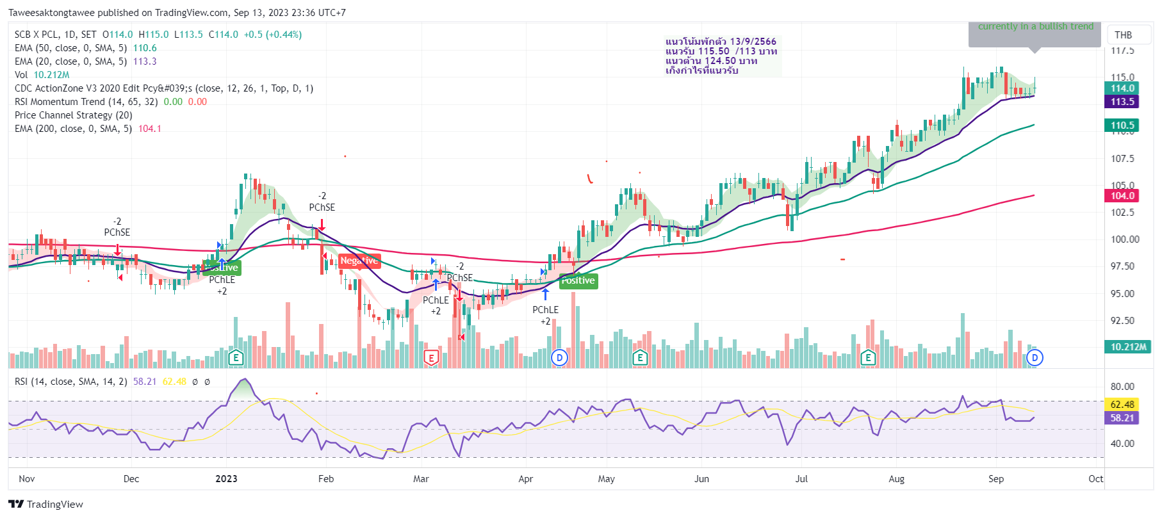The width and height of the screenshot is (1162, 518).
Task: Click the +0.5 (+0.44%) change value
Action: (272, 35)
